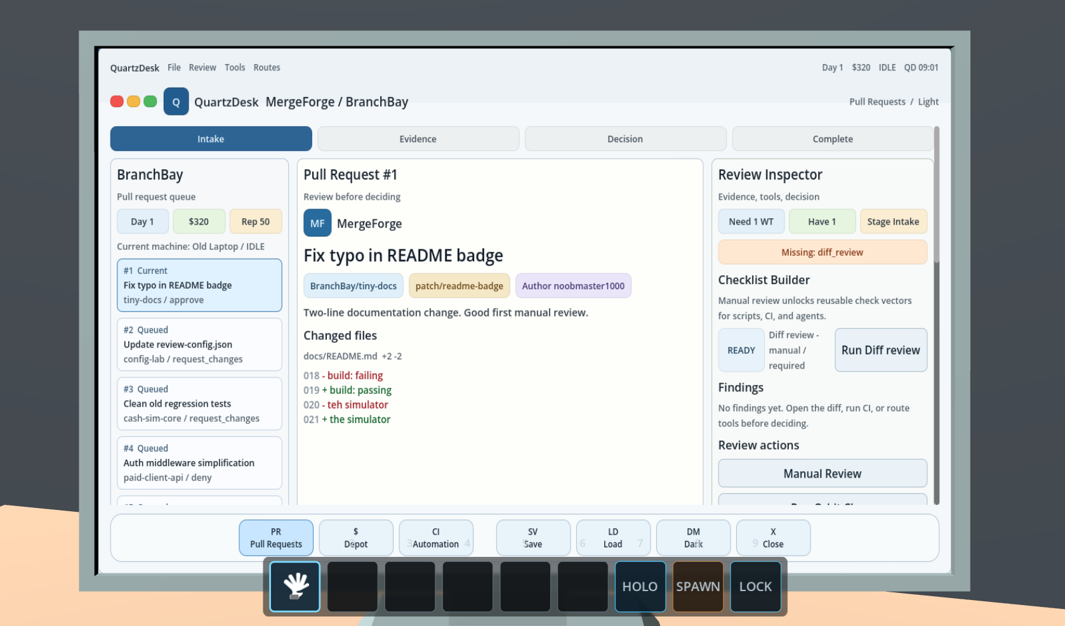Viewport: 1065px width, 626px height.
Task: Open the Review menu
Action: [202, 67]
